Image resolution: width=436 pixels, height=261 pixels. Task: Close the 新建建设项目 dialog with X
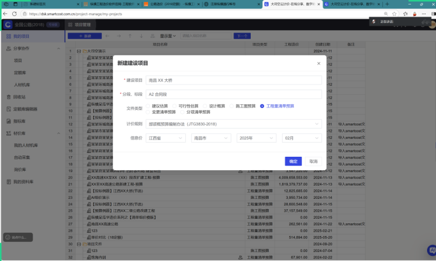pos(319,63)
